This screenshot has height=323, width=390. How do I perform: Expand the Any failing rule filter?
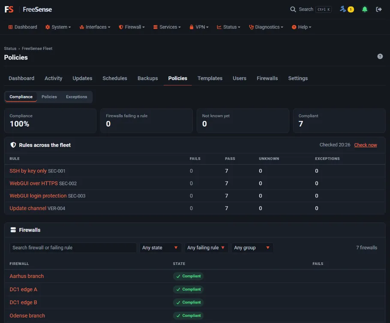click(x=207, y=248)
